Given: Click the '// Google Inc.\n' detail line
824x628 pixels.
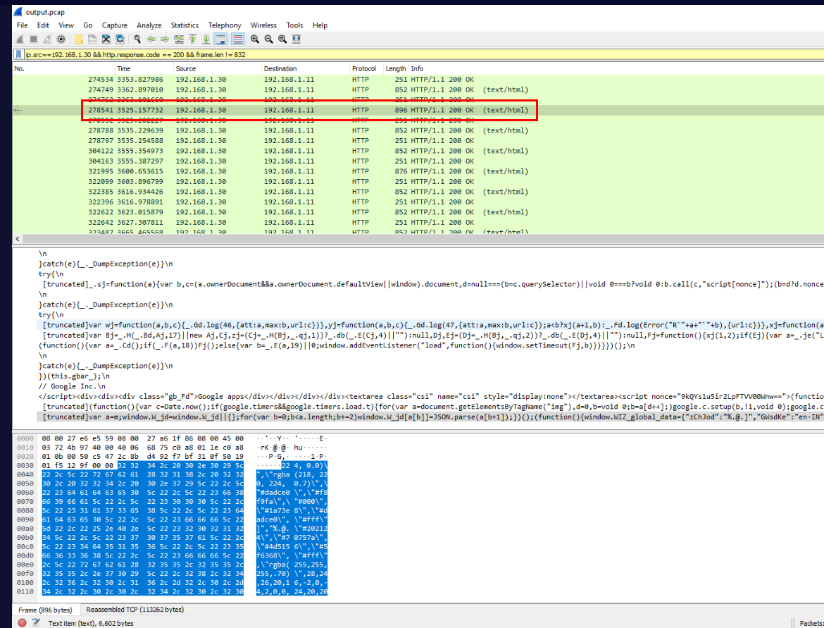Looking at the screenshot, I should (x=72, y=386).
